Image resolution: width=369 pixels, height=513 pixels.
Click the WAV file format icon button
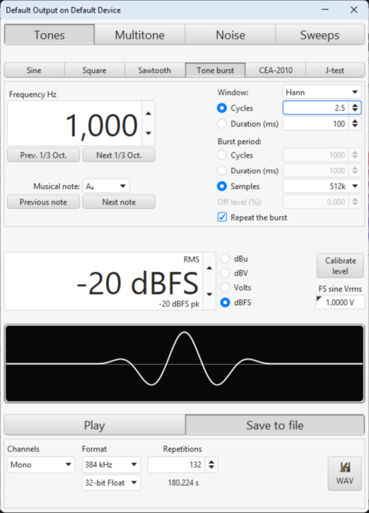pyautogui.click(x=344, y=473)
